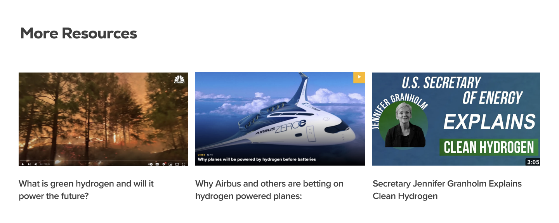Open "What is green hydrogen" link
559x223 pixels.
click(x=86, y=190)
